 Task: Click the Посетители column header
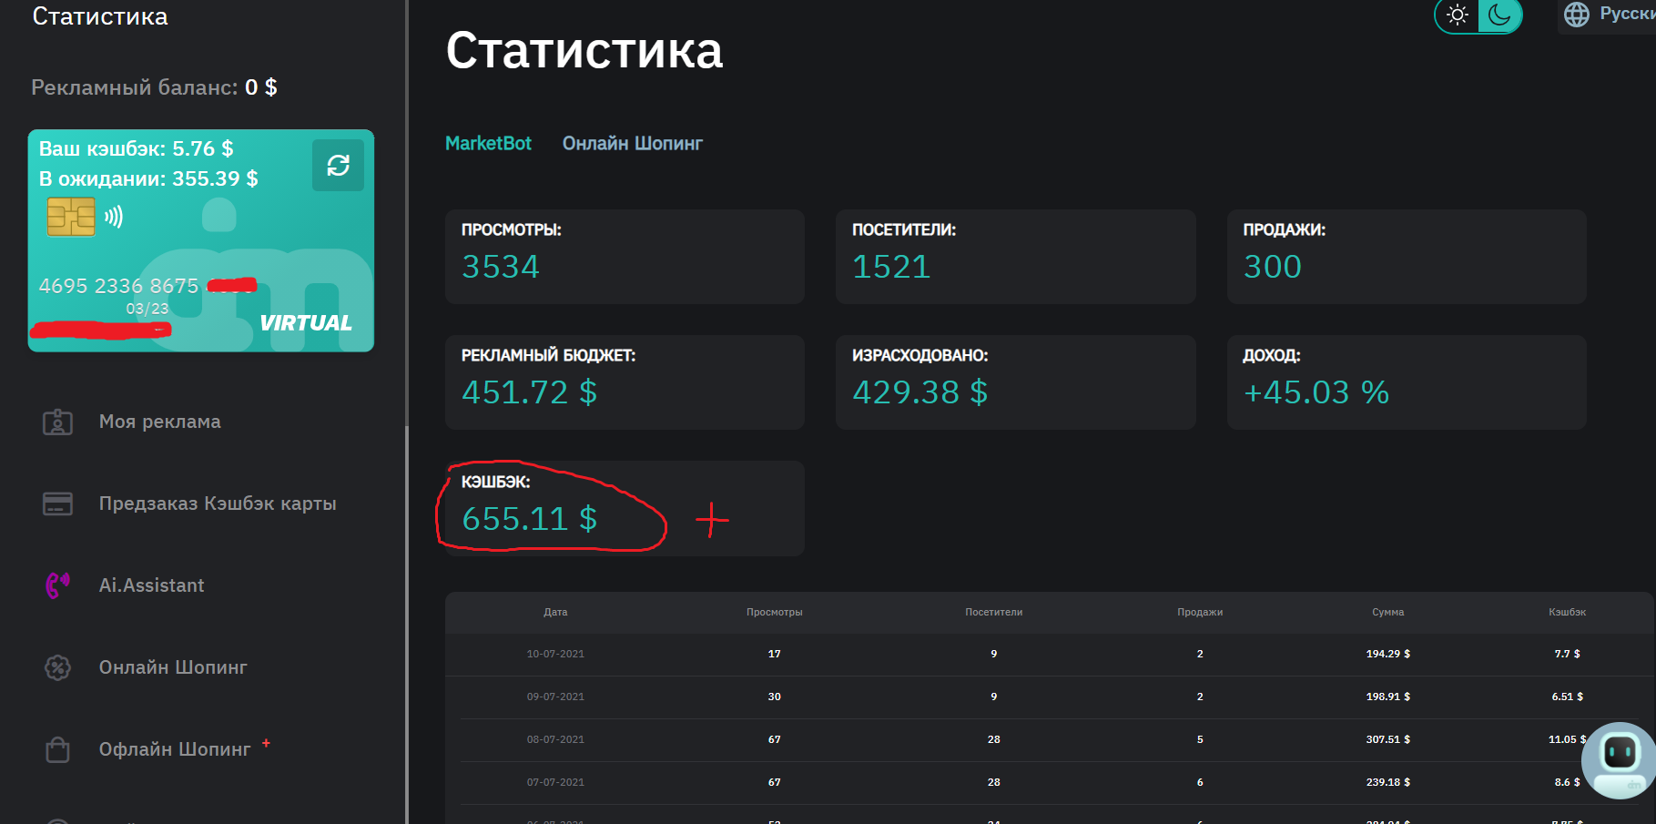click(994, 612)
